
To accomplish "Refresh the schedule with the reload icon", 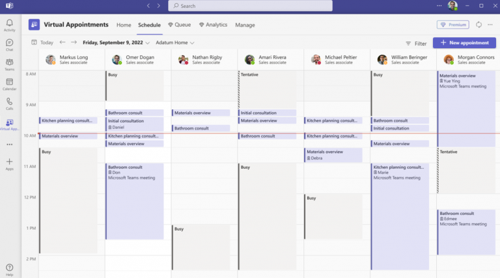I will (x=479, y=25).
